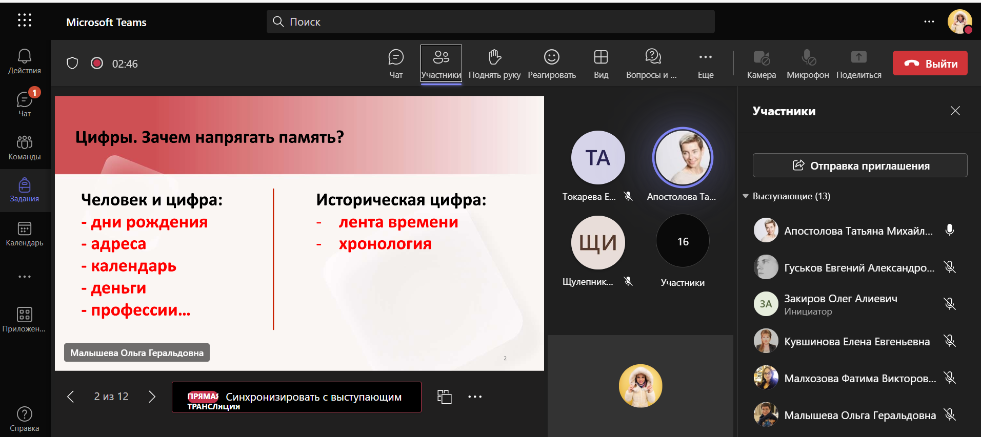Open Calendar in the left sidebar

click(24, 234)
